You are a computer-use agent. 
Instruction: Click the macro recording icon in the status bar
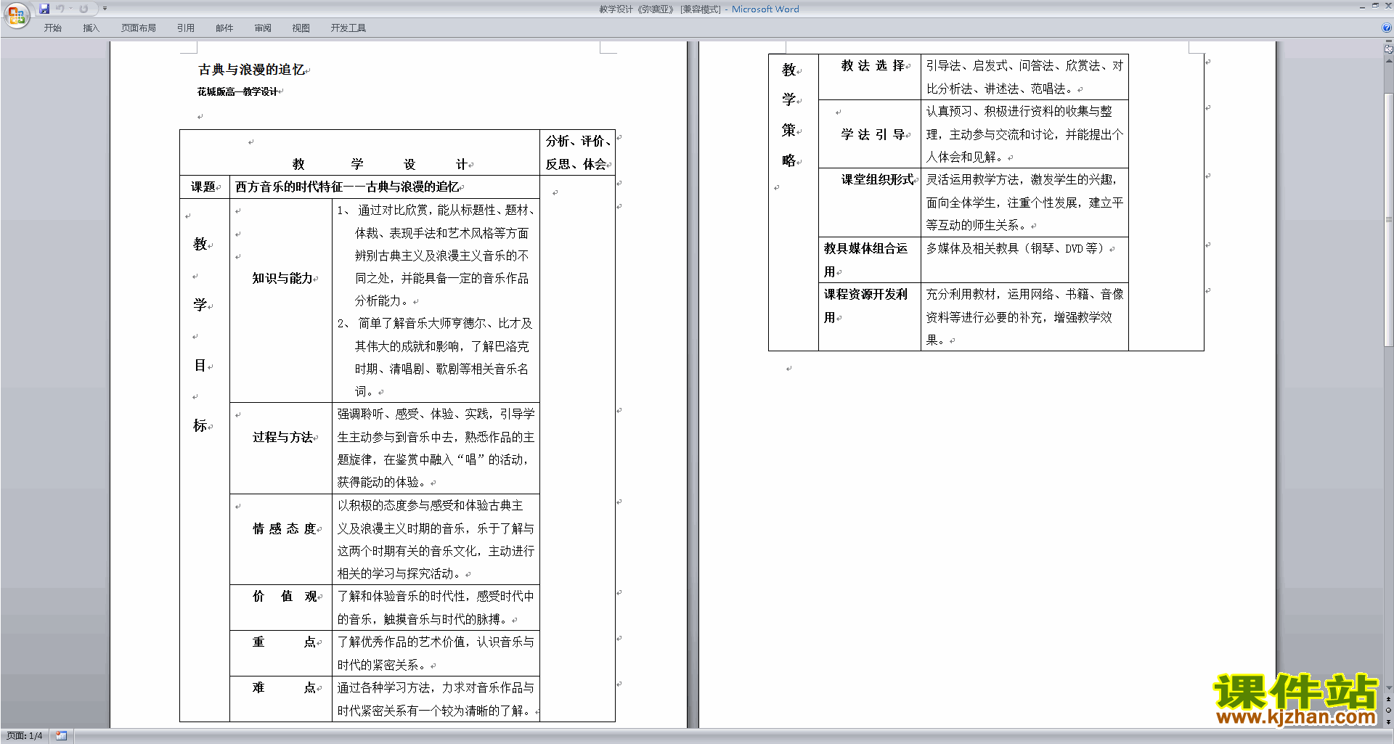point(61,736)
